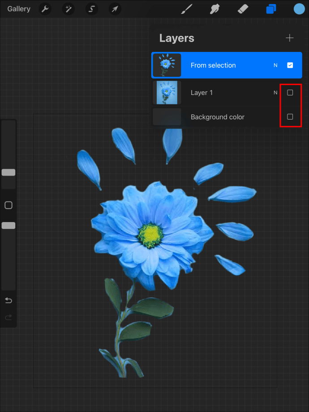This screenshot has height=412, width=309.
Task: Select the Background color row
Action: pos(224,117)
